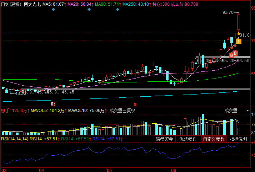
Task: Click the 05 month label on time axis
Action: click(109, 170)
